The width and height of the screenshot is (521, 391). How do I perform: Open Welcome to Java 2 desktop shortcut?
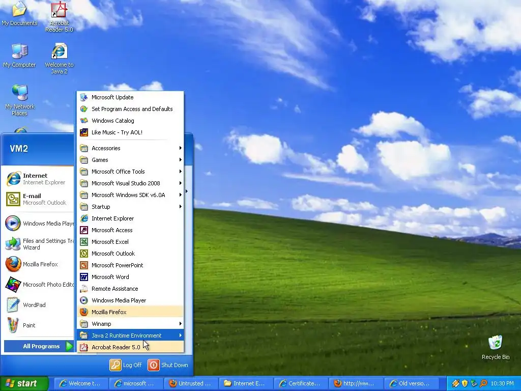59,59
